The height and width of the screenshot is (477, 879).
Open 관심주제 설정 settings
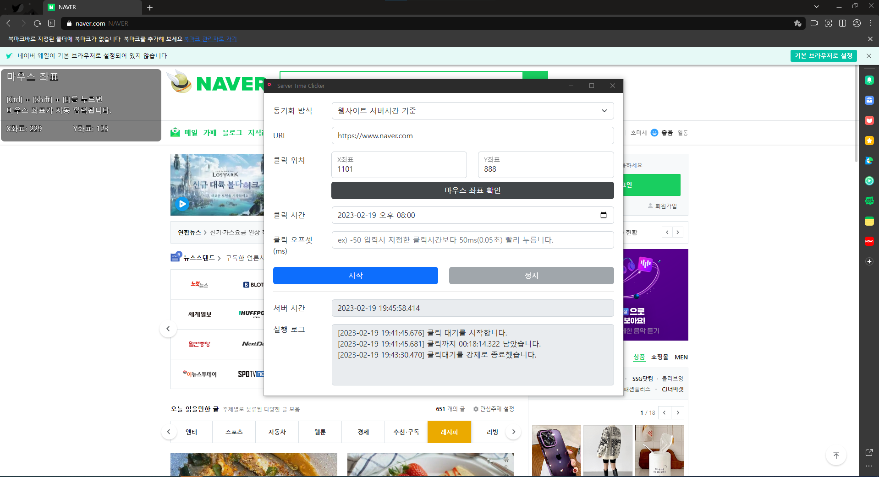(494, 409)
